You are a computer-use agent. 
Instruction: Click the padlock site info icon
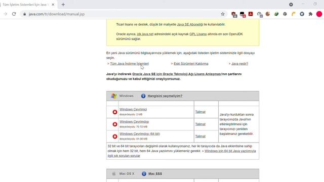point(25,14)
